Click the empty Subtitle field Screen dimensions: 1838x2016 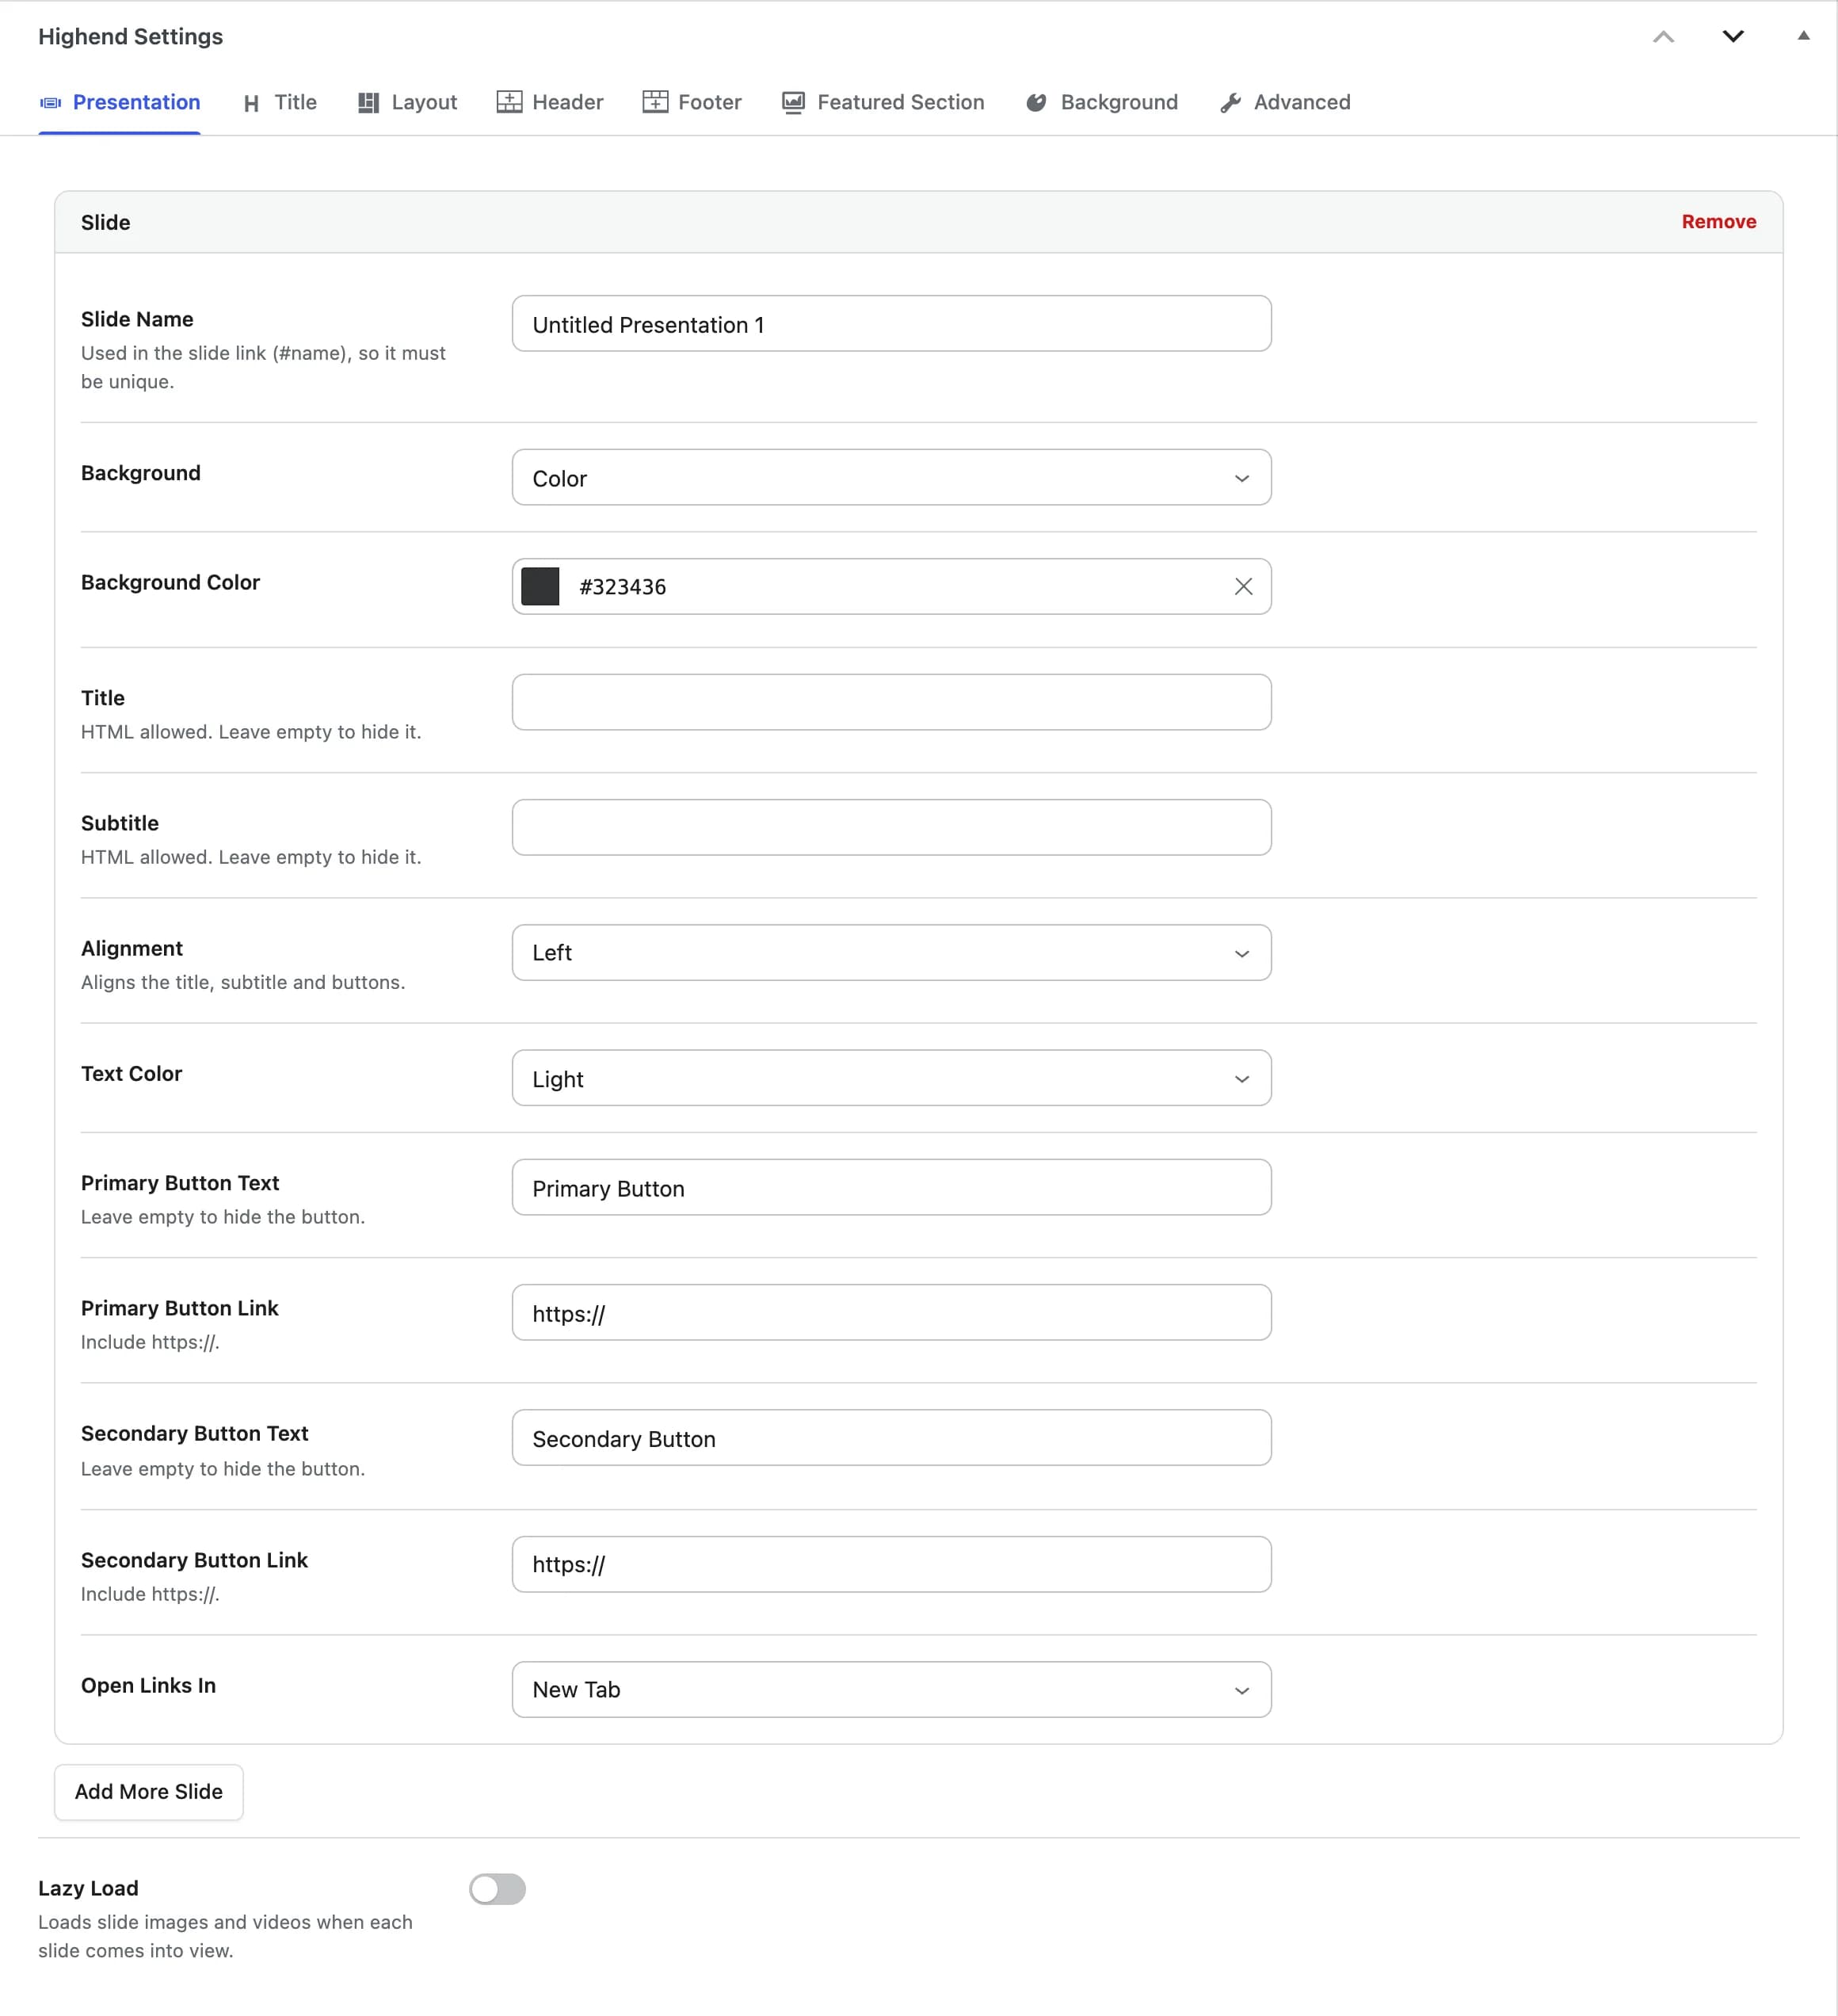point(891,827)
